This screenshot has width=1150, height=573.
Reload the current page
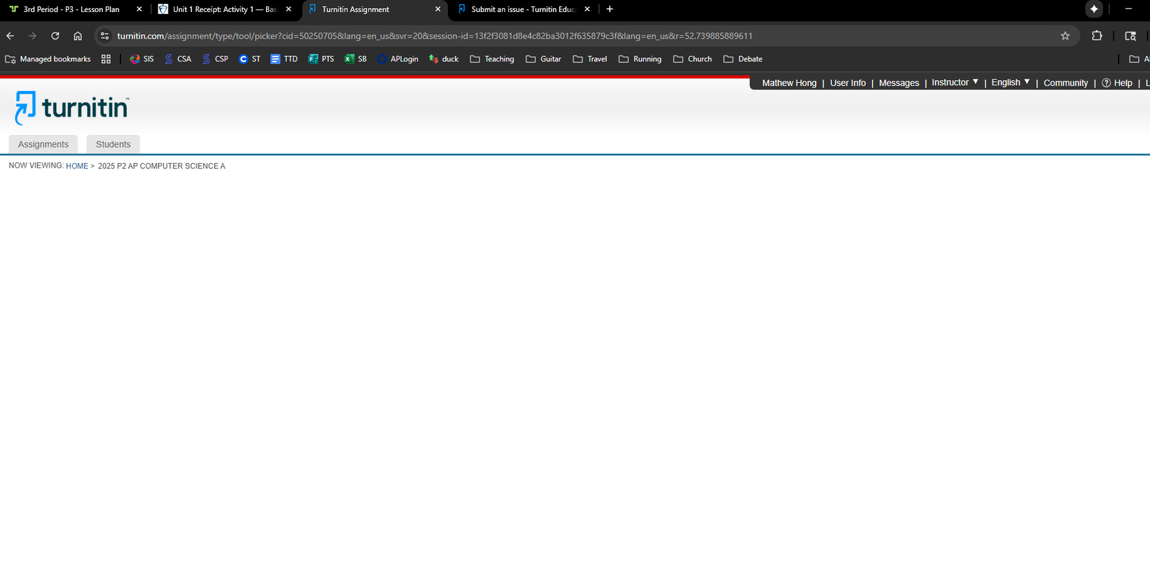55,36
